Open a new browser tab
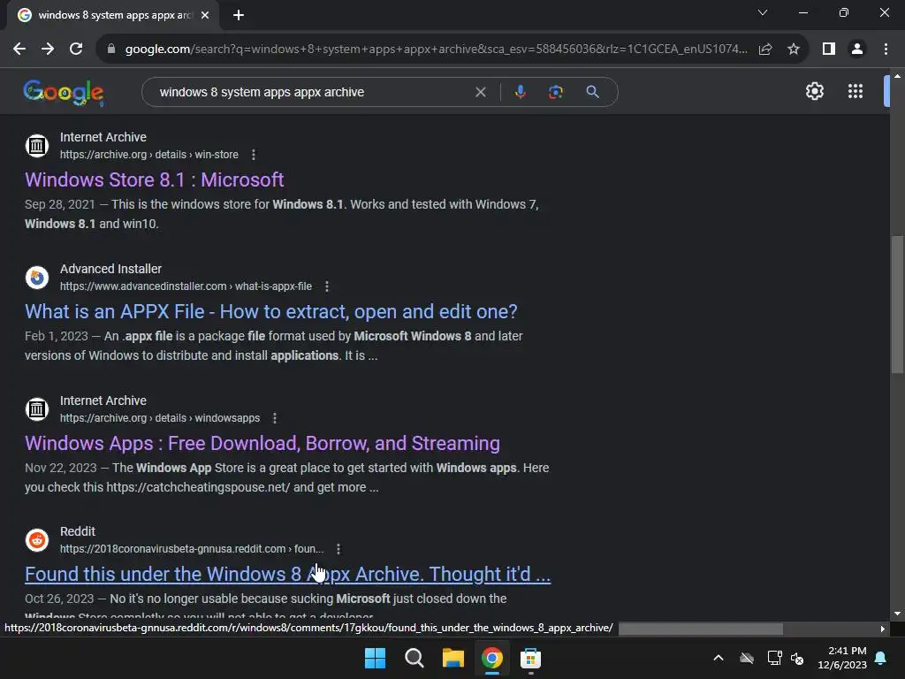This screenshot has height=679, width=905. click(x=239, y=15)
